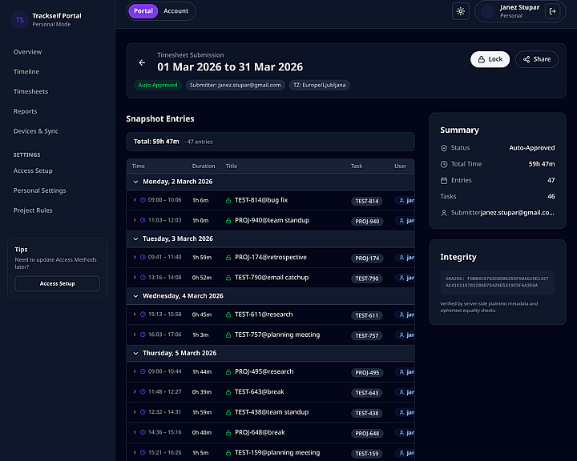The width and height of the screenshot is (577, 461).
Task: Click the lock icon on TEST-438@team standup row
Action: pos(228,412)
